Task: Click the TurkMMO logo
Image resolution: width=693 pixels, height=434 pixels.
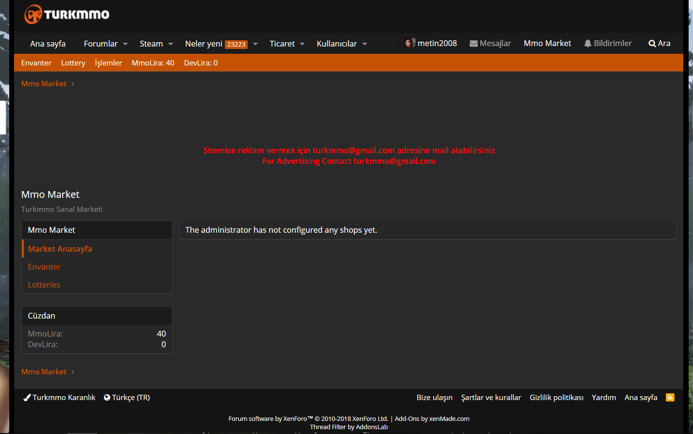Action: (x=67, y=15)
